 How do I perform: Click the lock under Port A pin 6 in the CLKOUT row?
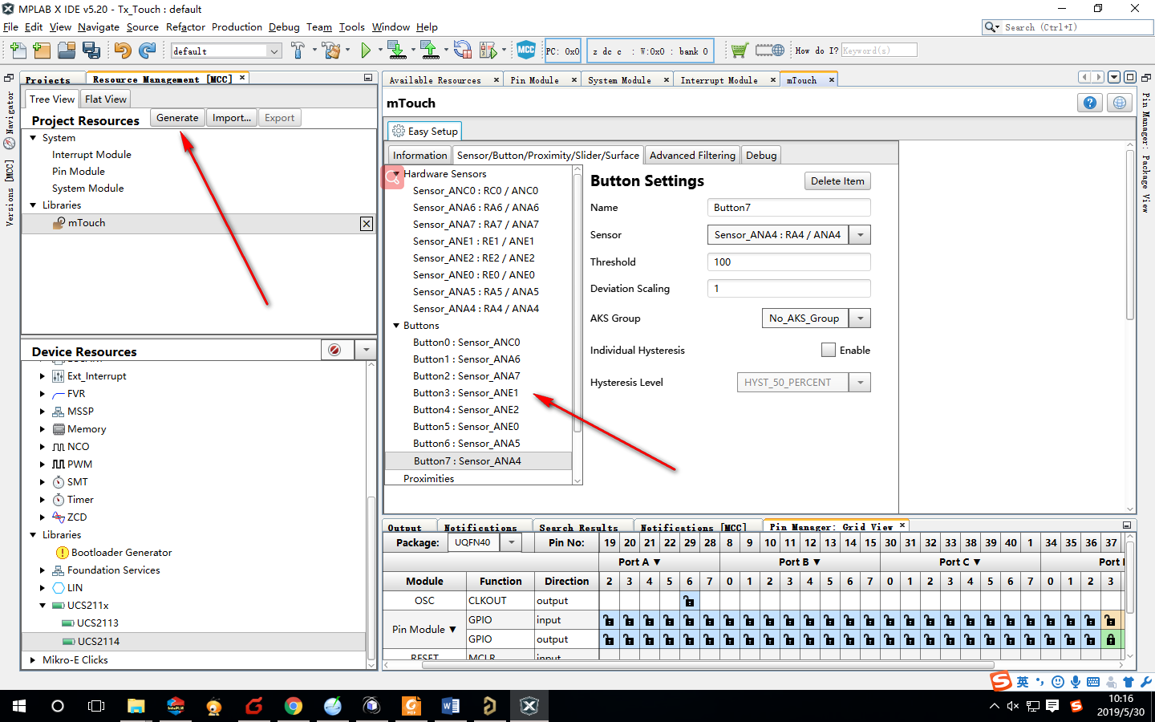tap(689, 601)
